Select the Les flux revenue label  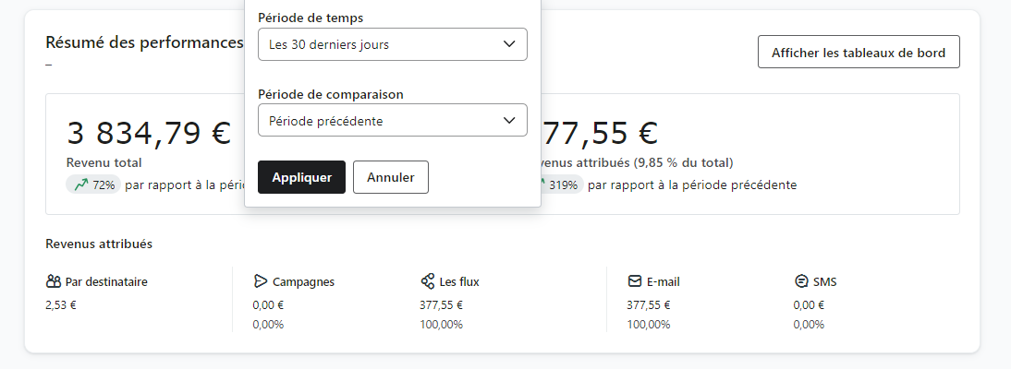(x=459, y=282)
